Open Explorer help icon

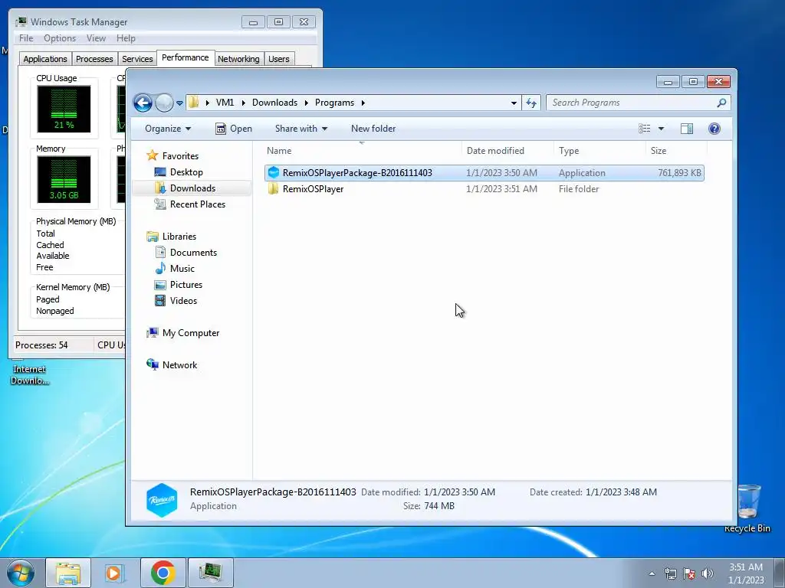(x=714, y=129)
